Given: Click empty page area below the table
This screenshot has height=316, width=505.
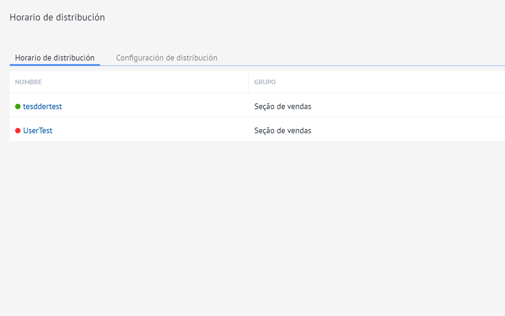Looking at the screenshot, I should (x=252, y=223).
